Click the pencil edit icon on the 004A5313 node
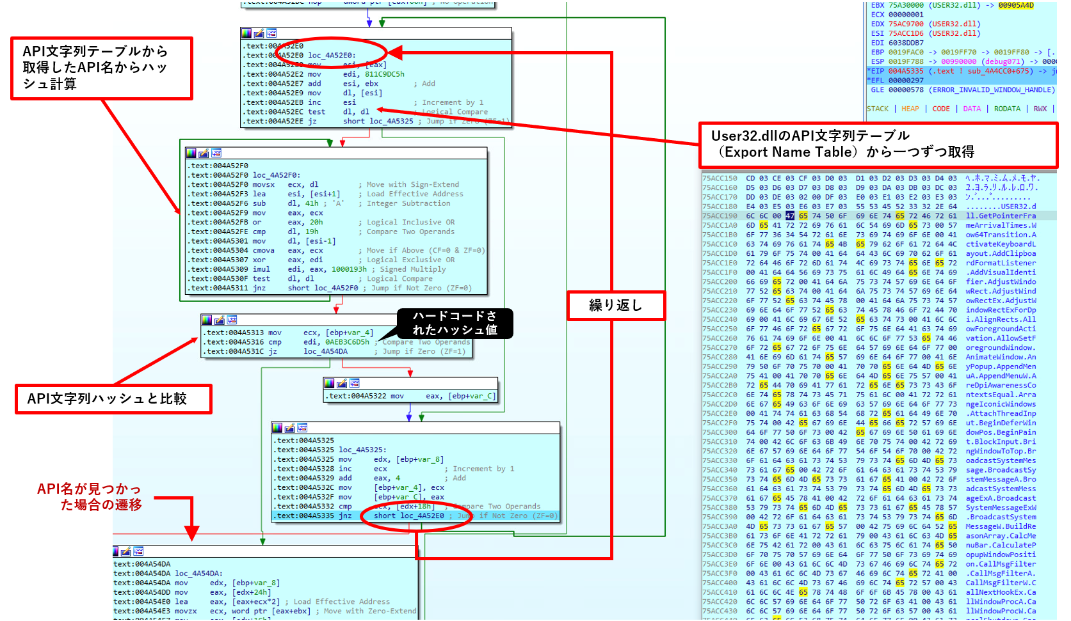Screen dimensions: 1071x621 [x=219, y=320]
